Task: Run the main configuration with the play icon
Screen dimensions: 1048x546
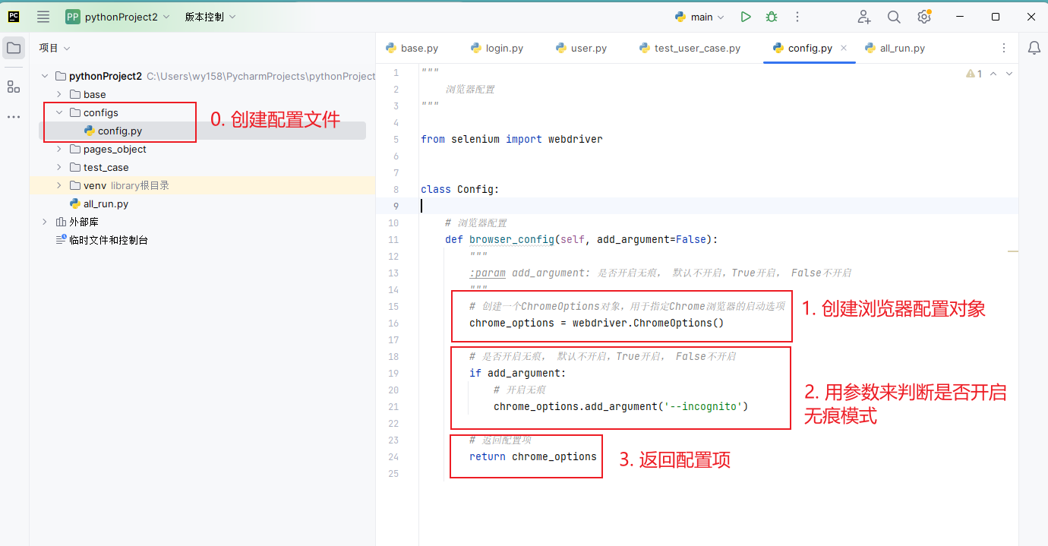Action: click(745, 16)
